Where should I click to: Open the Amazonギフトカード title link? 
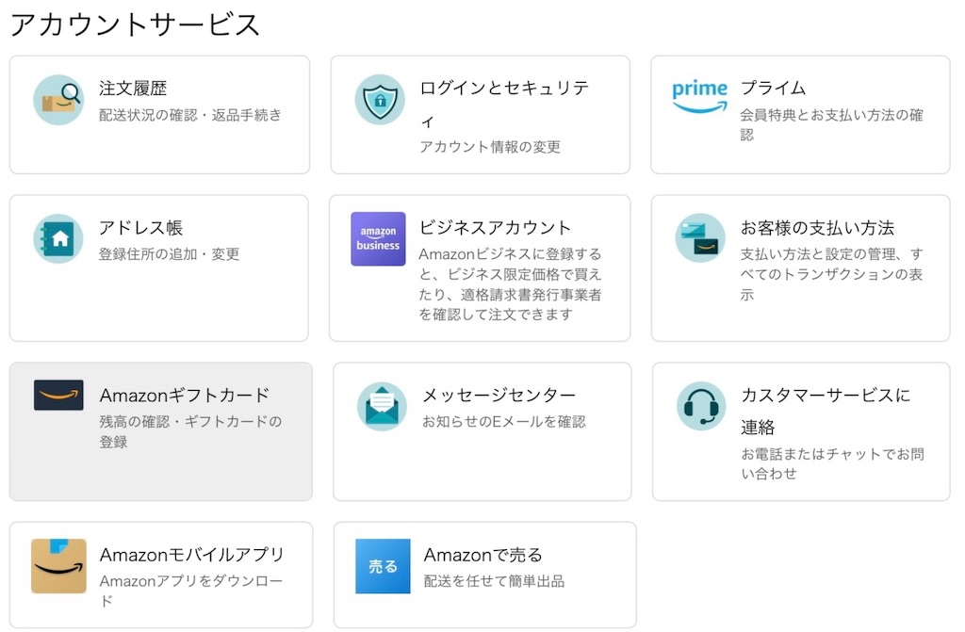click(185, 395)
